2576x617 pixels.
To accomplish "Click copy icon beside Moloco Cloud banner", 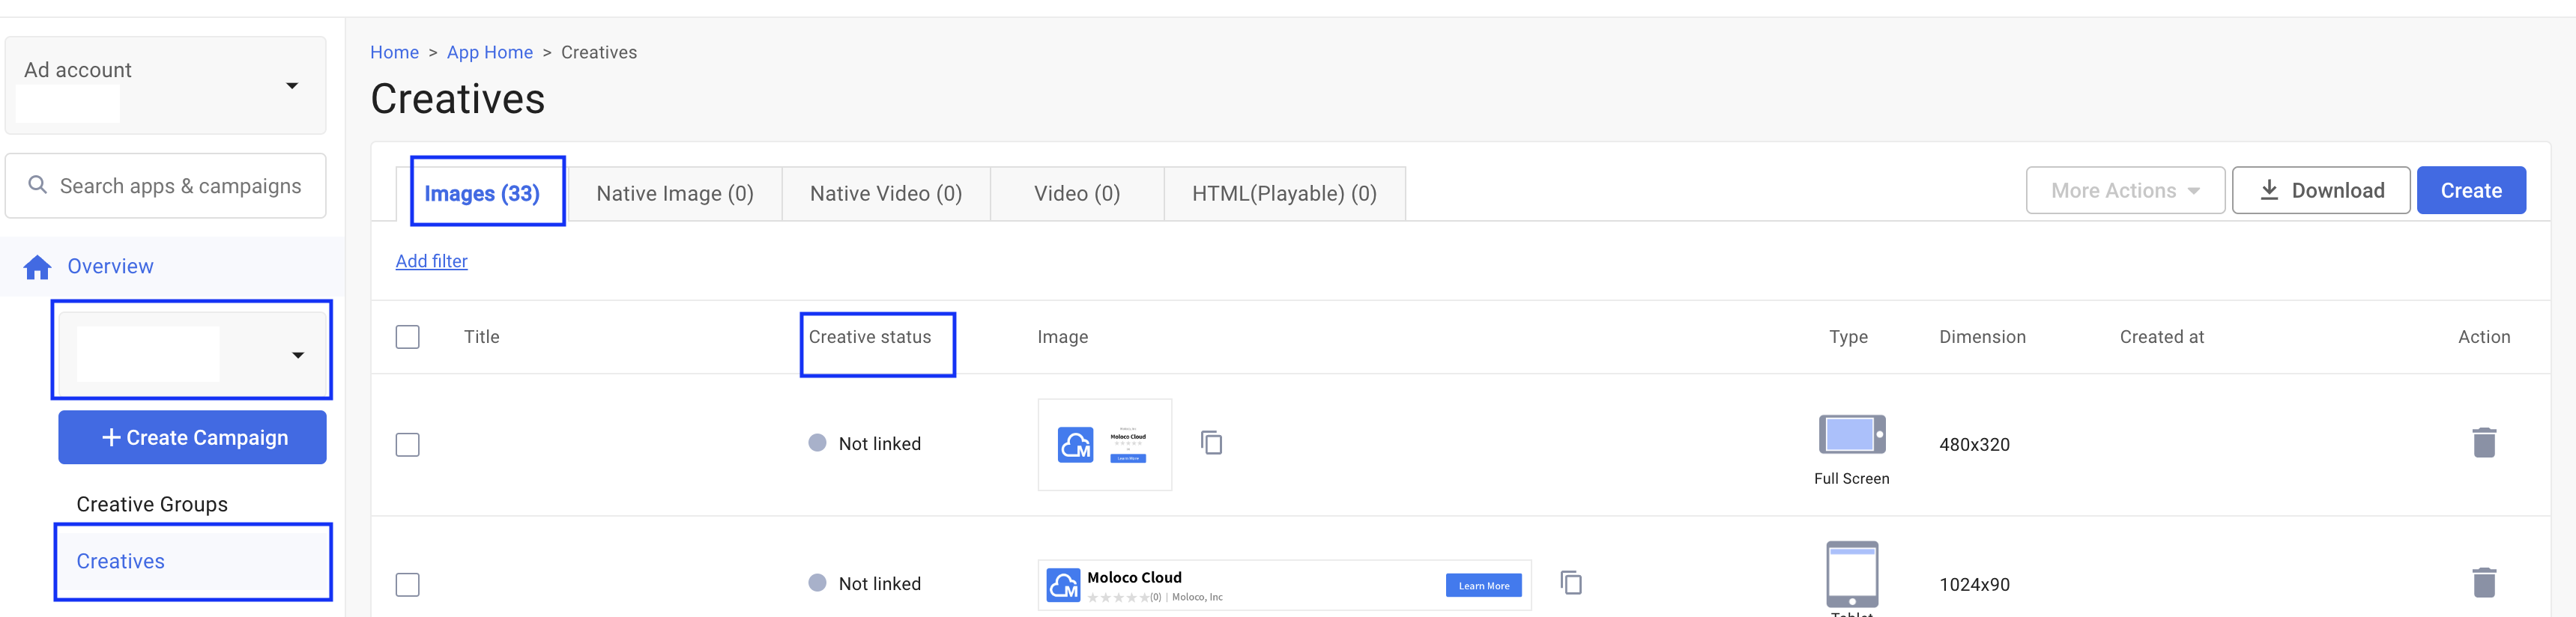I will pyautogui.click(x=1571, y=583).
